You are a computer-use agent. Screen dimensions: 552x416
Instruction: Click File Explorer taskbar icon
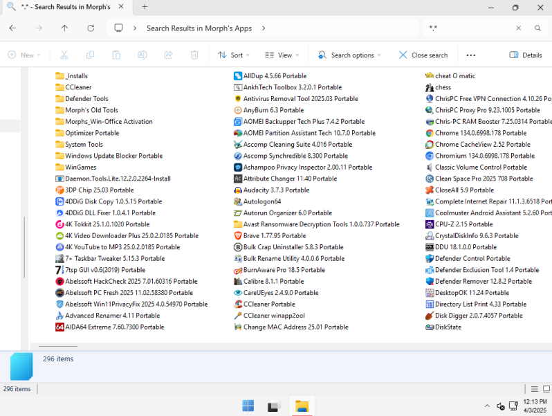tap(302, 406)
